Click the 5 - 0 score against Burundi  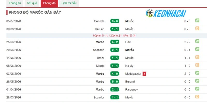(115, 82)
